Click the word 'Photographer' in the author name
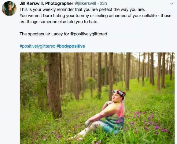This screenshot has height=144, width=177. [x=59, y=3]
